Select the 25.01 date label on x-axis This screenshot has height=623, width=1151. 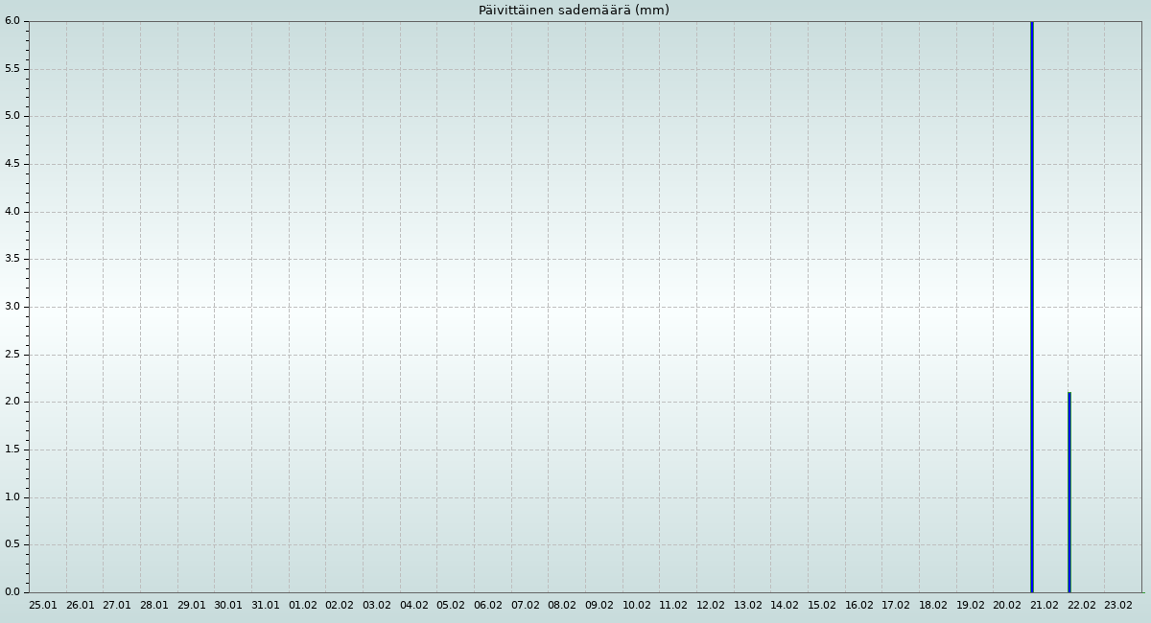pos(43,605)
